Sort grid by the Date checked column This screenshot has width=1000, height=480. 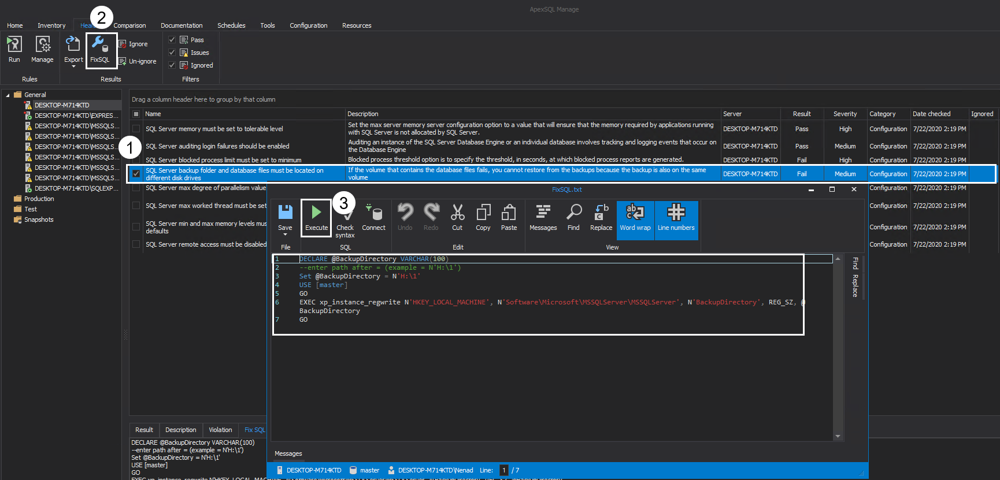[x=932, y=114]
